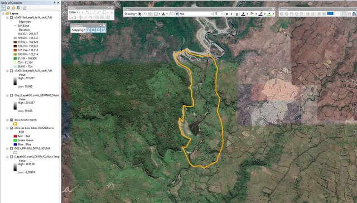Click Fill Color bucket icon
This screenshot has width=357, height=203.
(252, 14)
